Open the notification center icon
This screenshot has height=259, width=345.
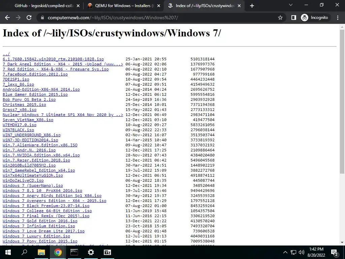point(335,253)
